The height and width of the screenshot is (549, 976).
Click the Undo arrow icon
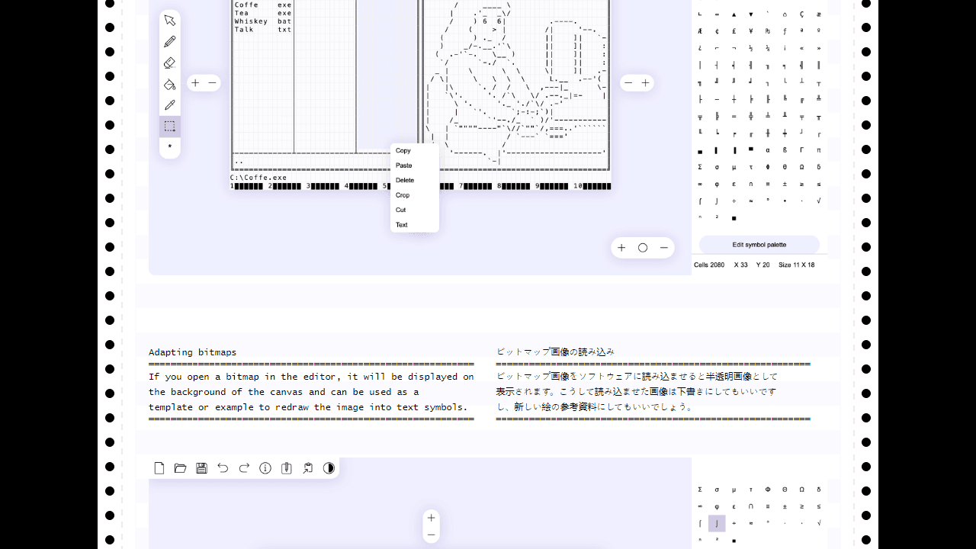coord(223,468)
